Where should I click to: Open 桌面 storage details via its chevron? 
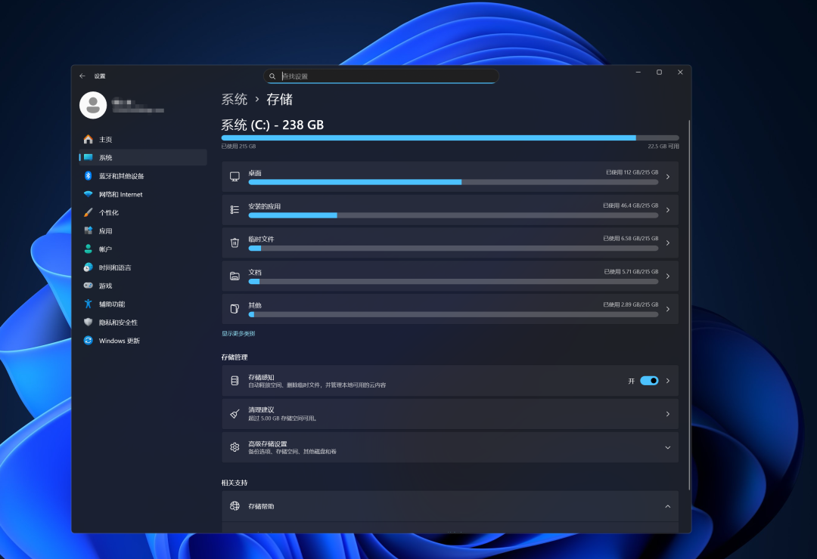pos(668,177)
